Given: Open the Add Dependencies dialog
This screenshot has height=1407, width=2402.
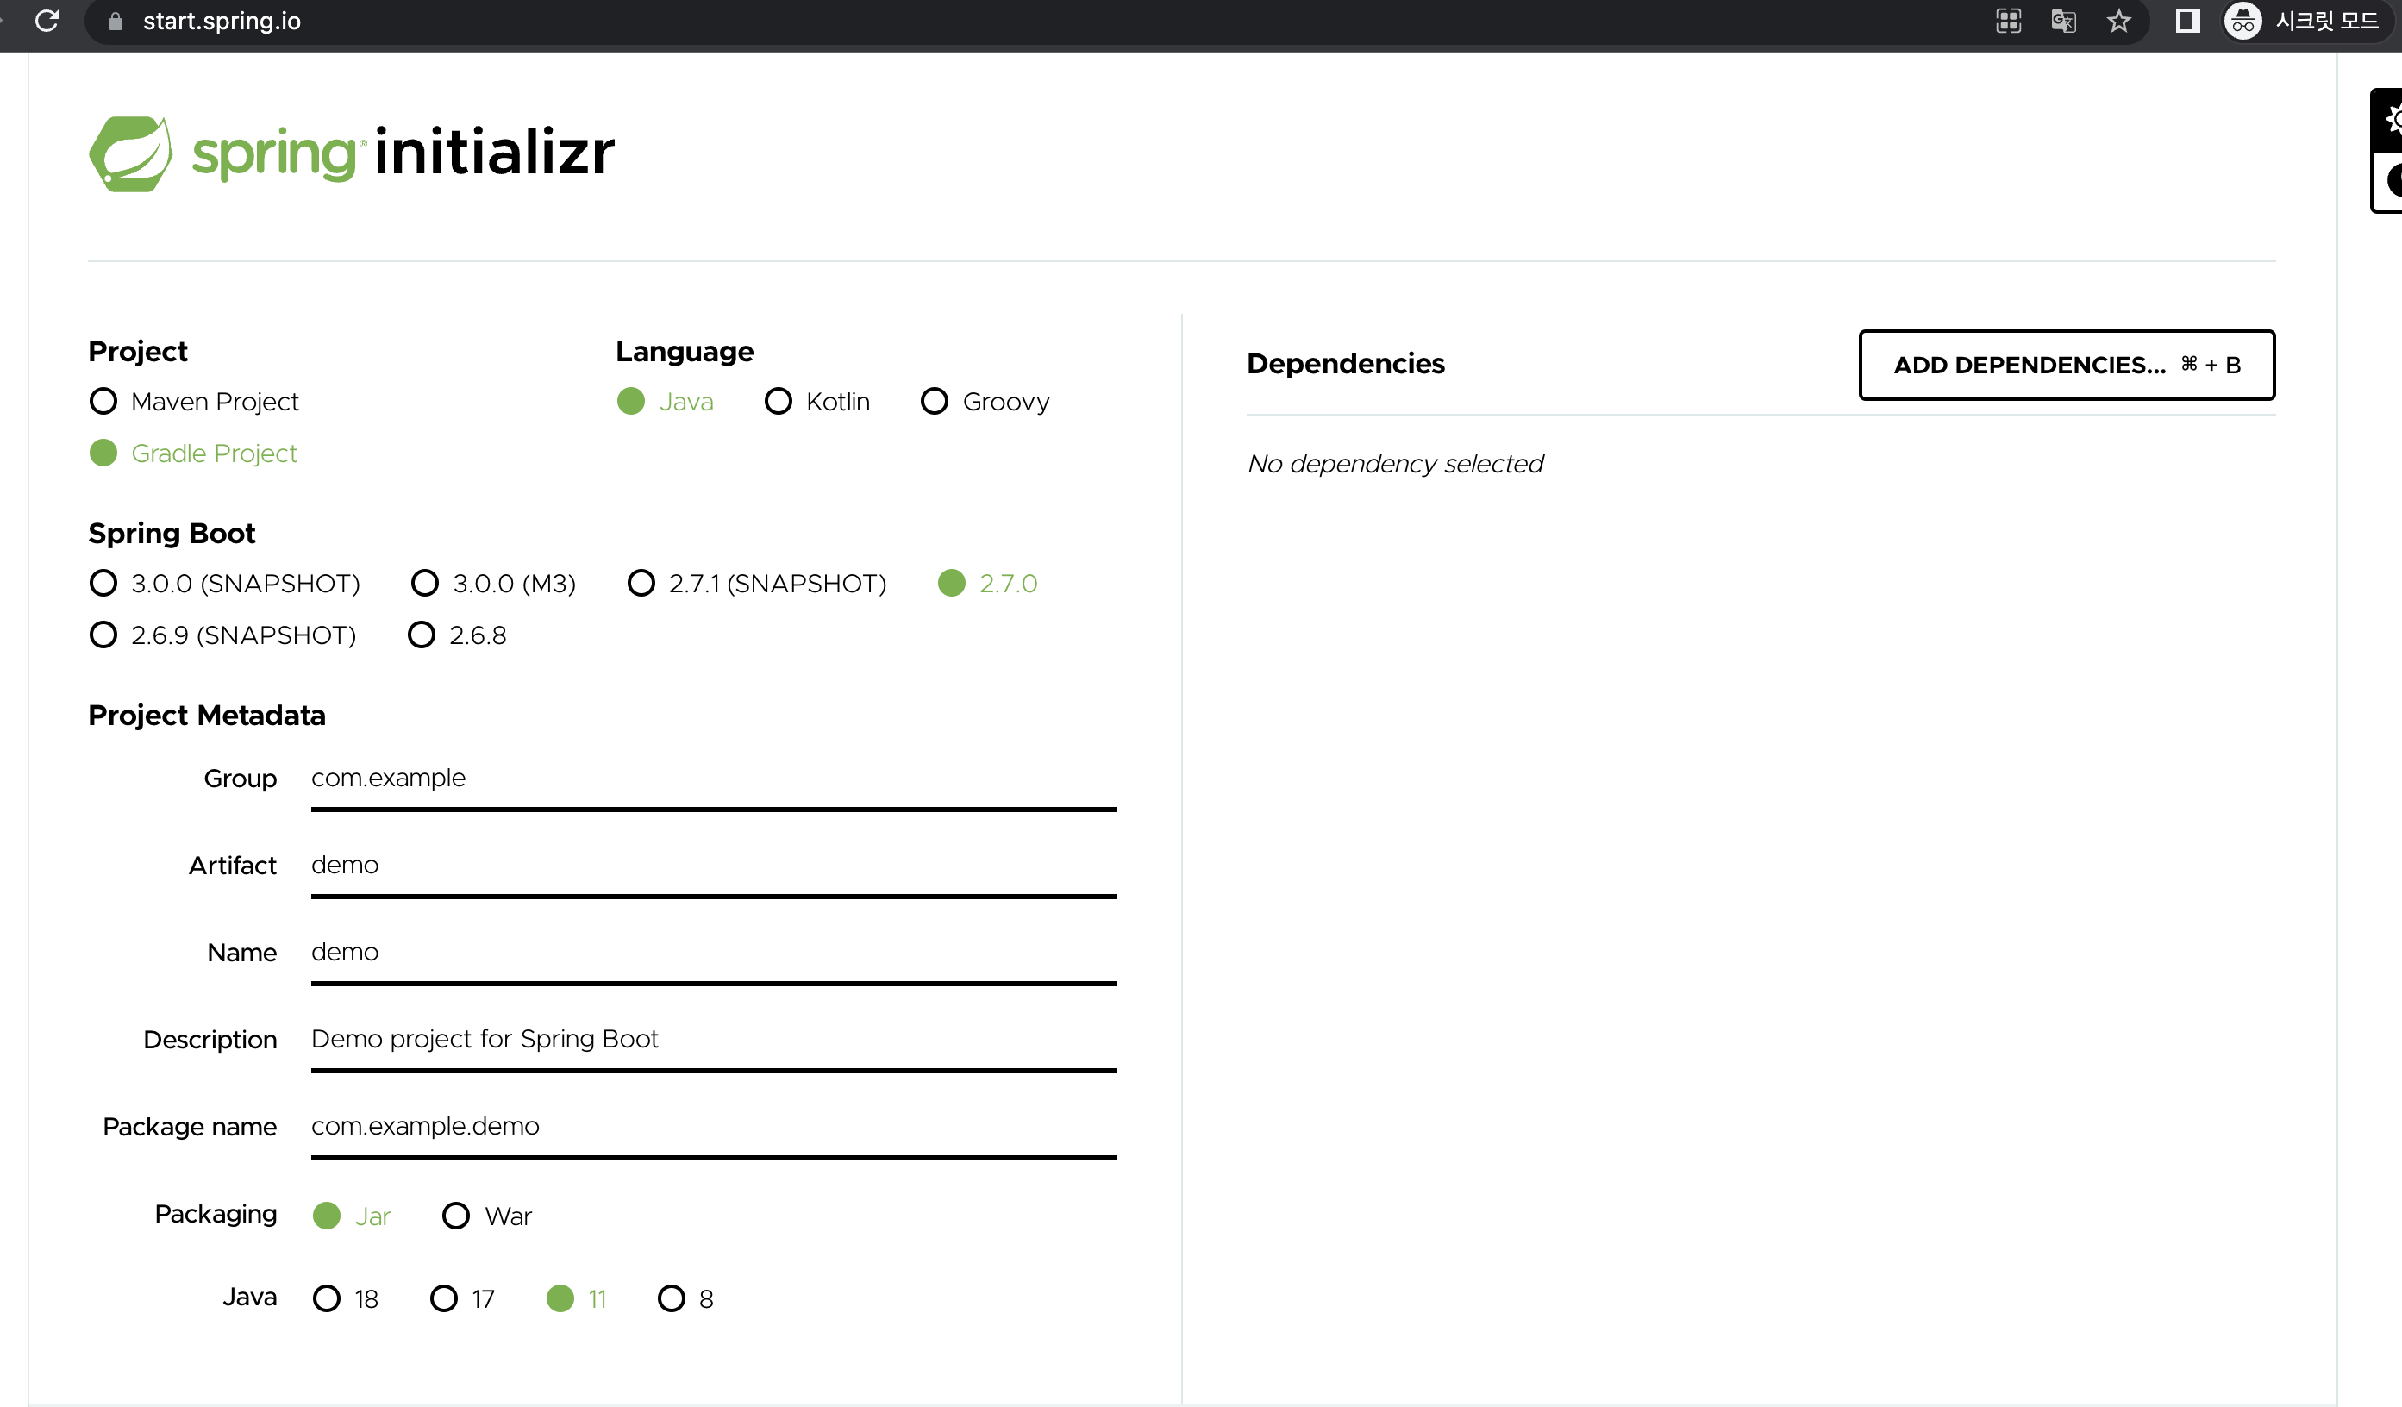Looking at the screenshot, I should coord(2067,365).
